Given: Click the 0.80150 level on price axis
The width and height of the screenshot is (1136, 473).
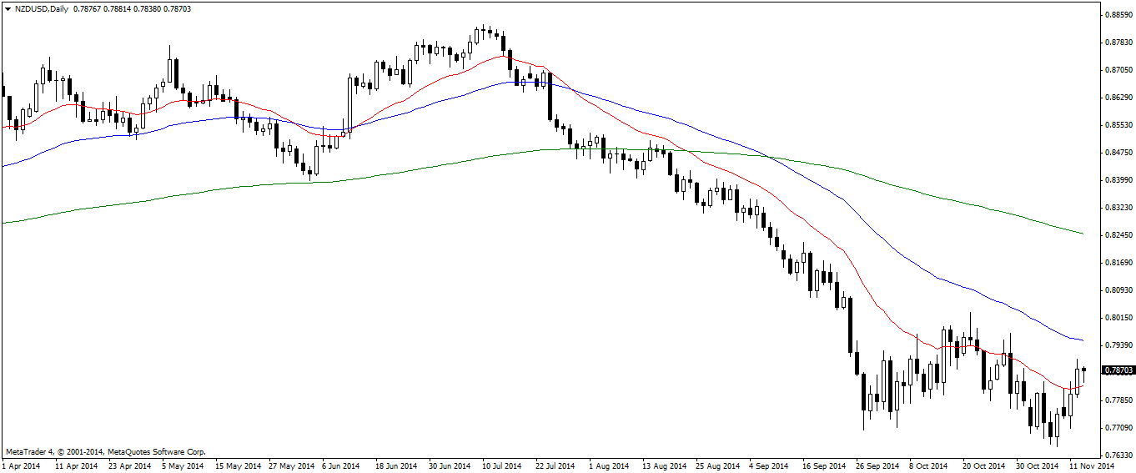Looking at the screenshot, I should pyautogui.click(x=1117, y=317).
